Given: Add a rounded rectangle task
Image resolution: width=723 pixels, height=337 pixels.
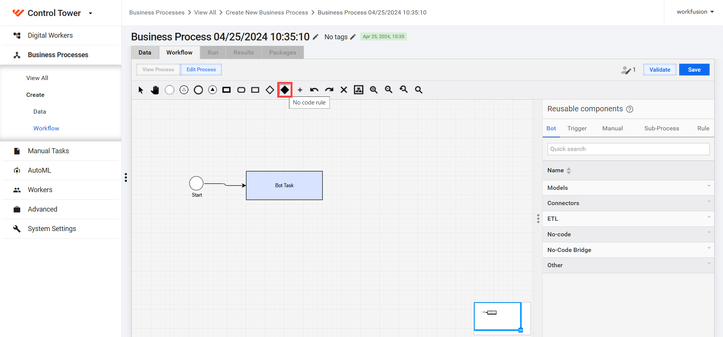Looking at the screenshot, I should (x=241, y=90).
